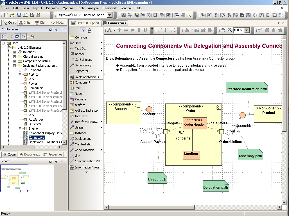The height and width of the screenshot is (216, 289).
Task: Open print preview from main toolbar
Action: (32, 15)
